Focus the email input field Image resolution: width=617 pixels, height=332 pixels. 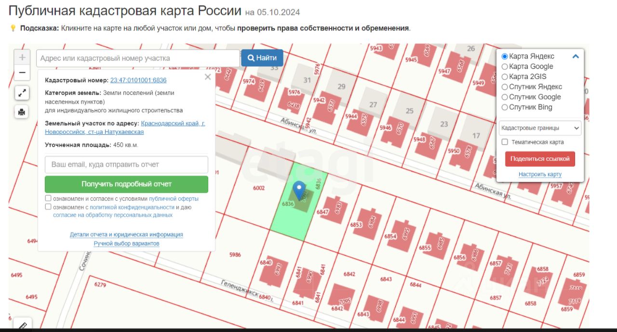point(126,165)
